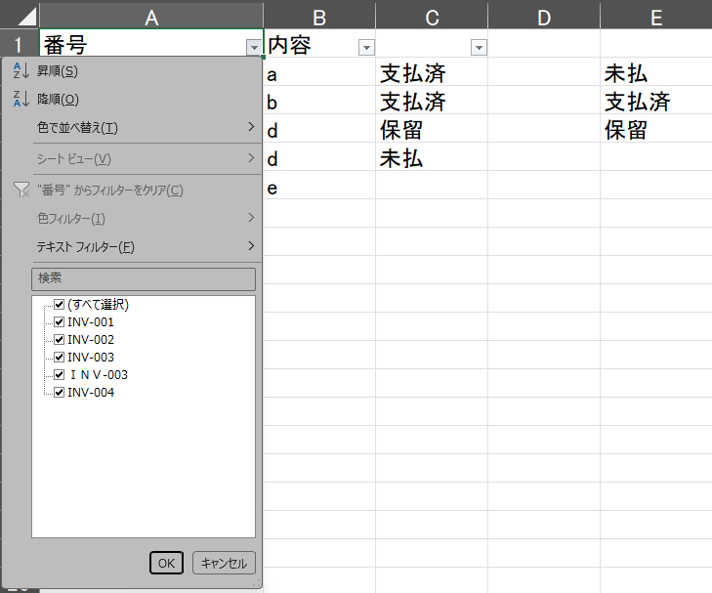Select column B header

click(x=319, y=18)
